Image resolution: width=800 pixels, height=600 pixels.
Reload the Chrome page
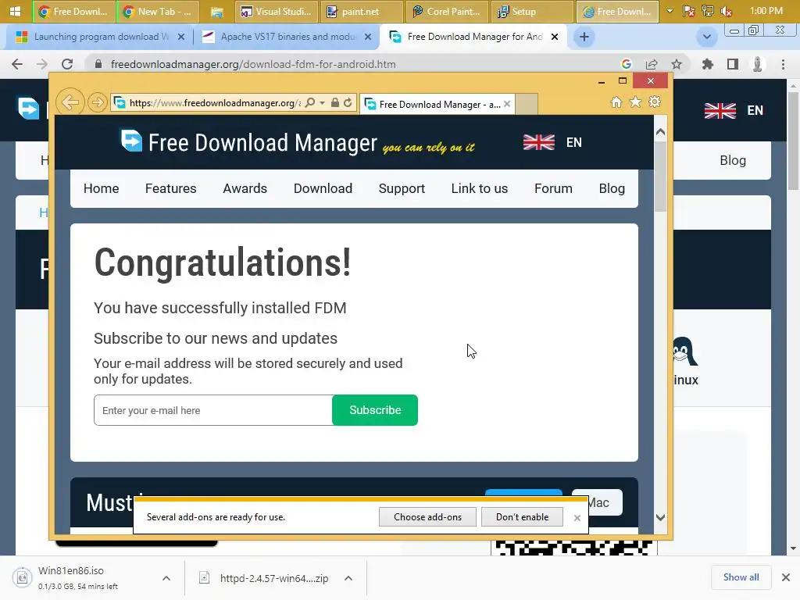tap(67, 64)
